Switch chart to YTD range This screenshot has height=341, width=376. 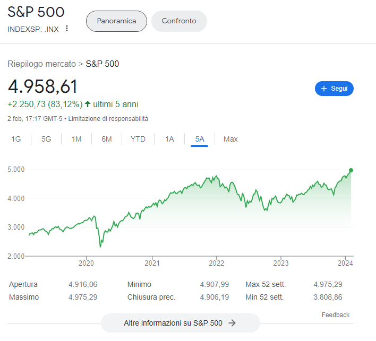[138, 139]
